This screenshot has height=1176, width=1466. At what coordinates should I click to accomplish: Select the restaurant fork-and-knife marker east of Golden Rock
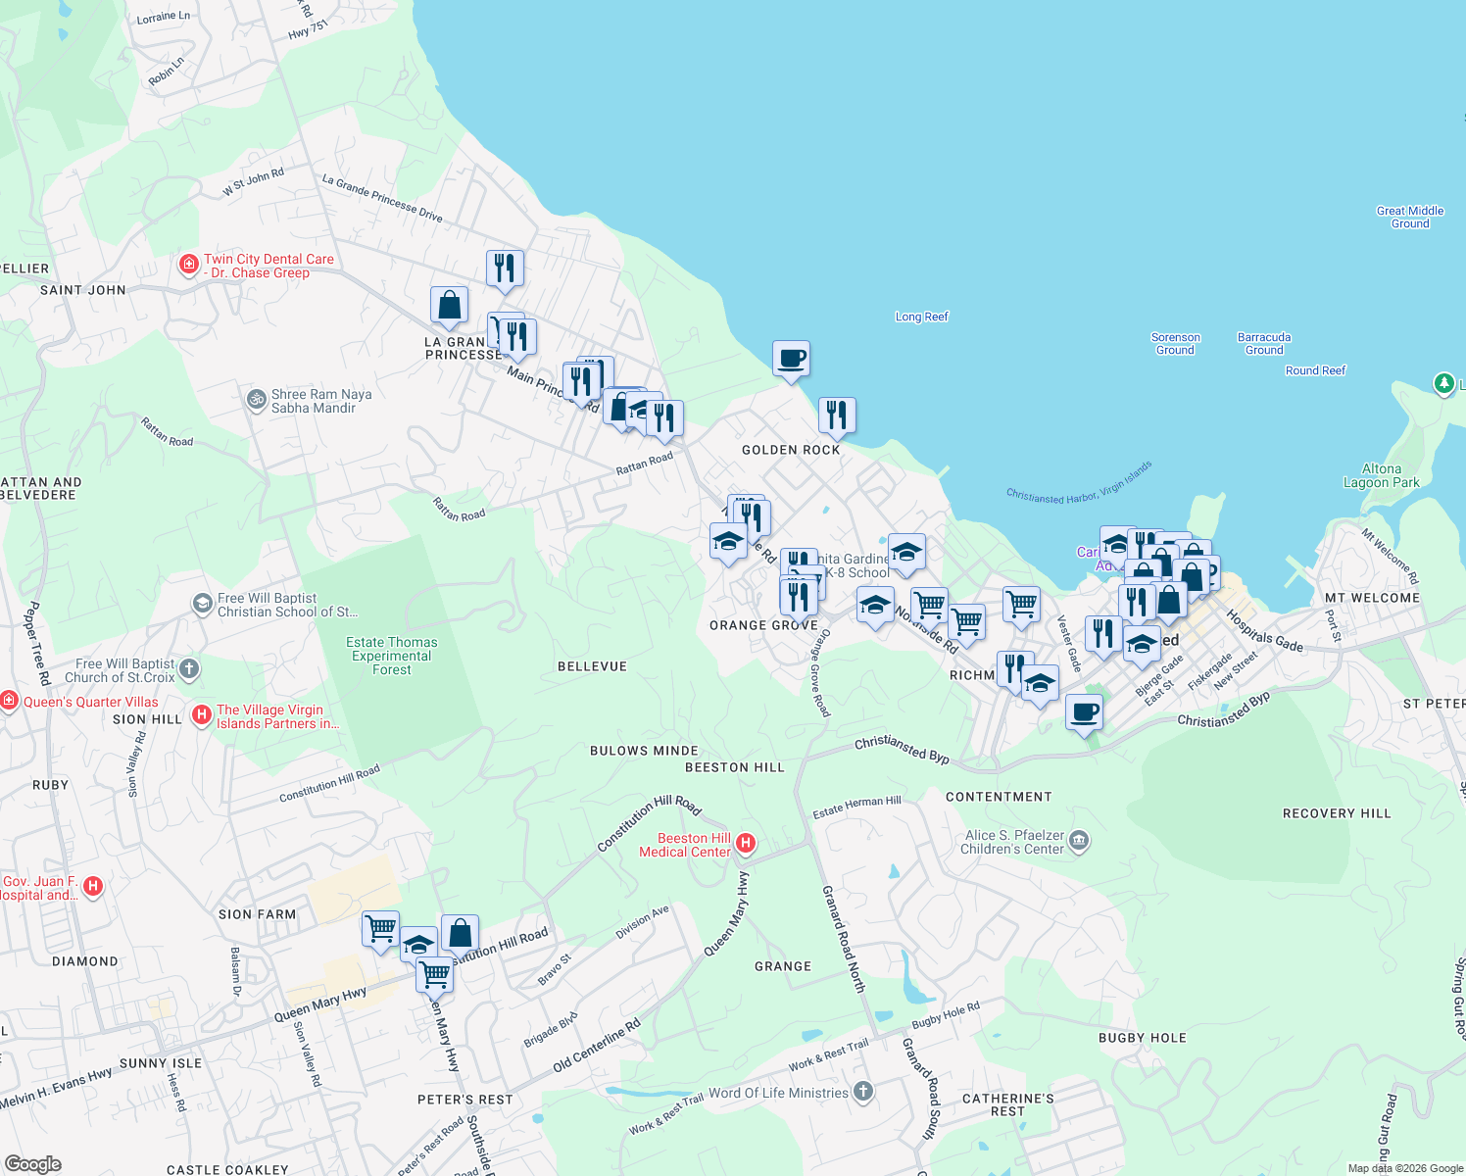pos(838,415)
